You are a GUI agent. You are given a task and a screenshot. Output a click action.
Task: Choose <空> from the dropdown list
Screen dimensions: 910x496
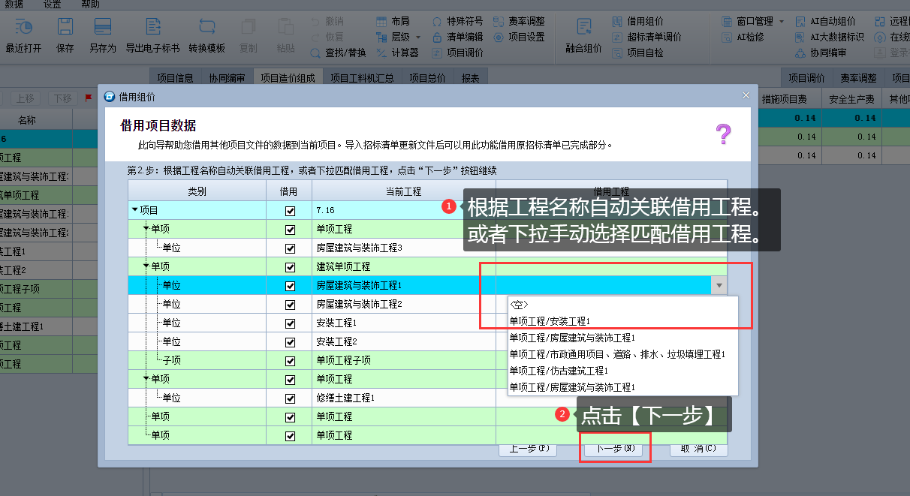click(623, 305)
